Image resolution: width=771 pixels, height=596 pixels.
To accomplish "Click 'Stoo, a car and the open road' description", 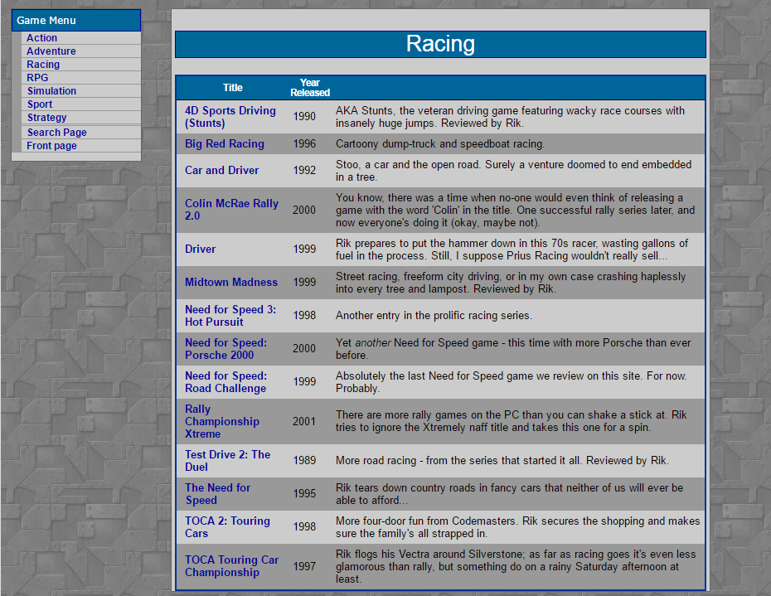I will pos(513,170).
